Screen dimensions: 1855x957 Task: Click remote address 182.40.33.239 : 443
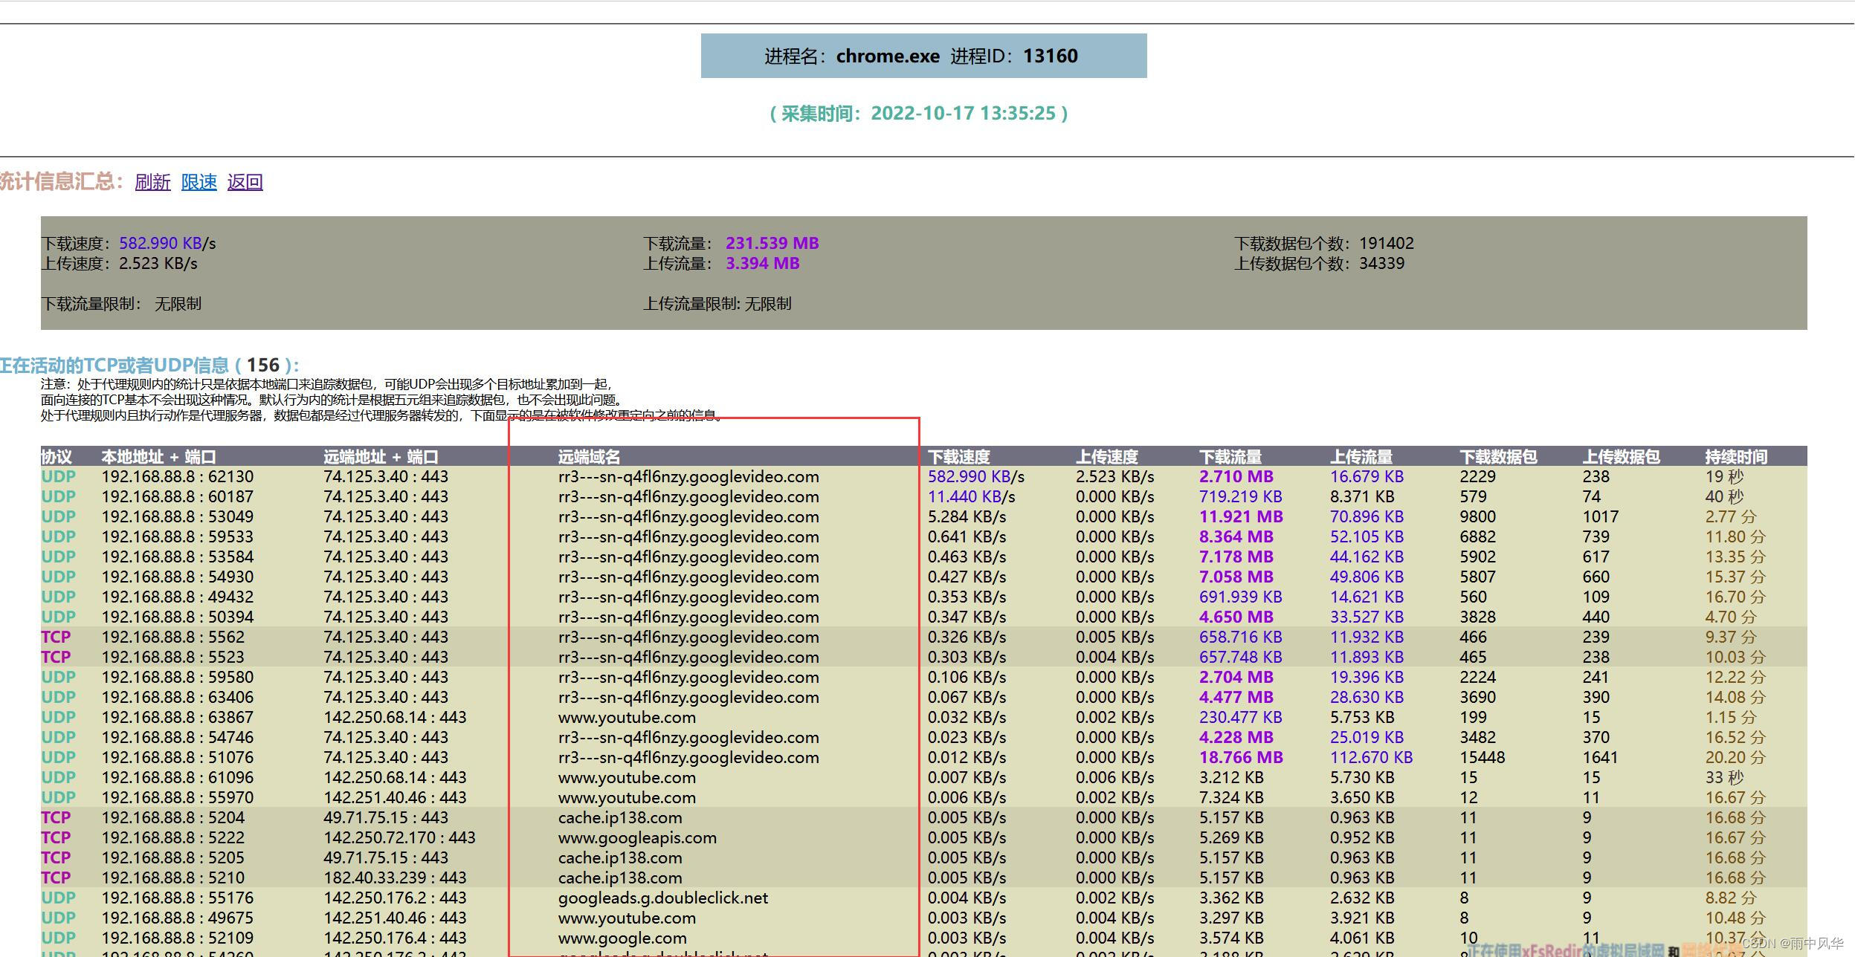point(395,877)
